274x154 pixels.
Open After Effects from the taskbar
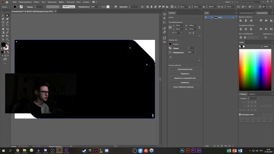coord(199,151)
